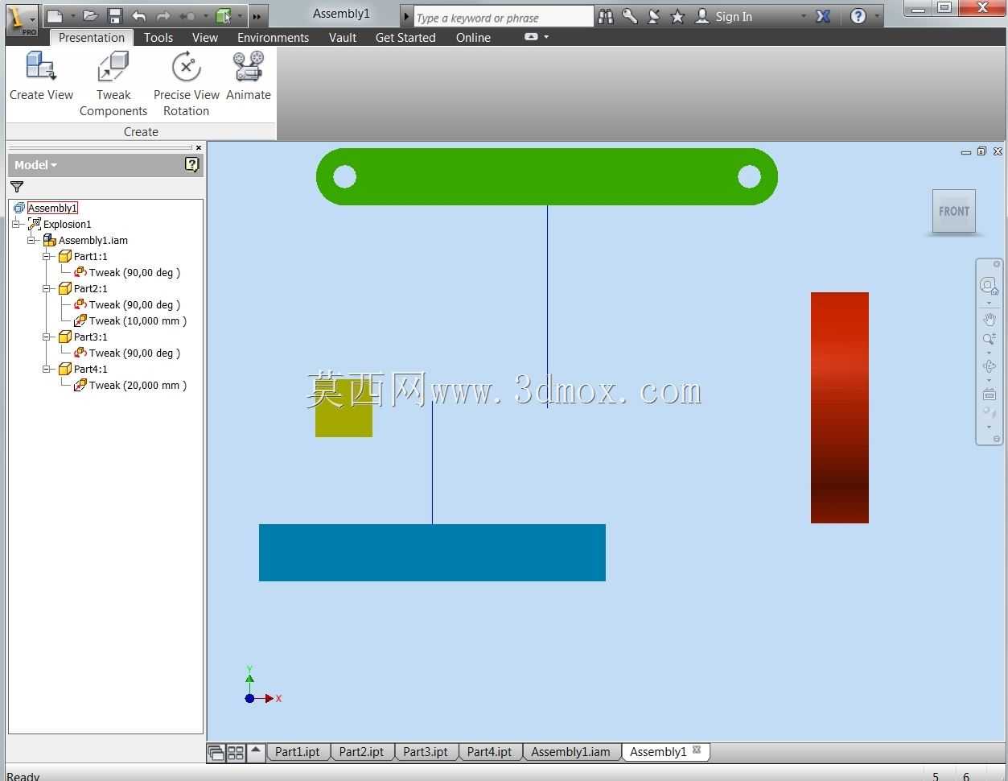The width and height of the screenshot is (1008, 781).
Task: Click the Create View tool
Action: 41,76
